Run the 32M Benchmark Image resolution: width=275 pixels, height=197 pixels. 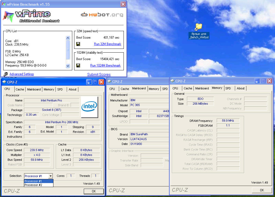coord(107,44)
